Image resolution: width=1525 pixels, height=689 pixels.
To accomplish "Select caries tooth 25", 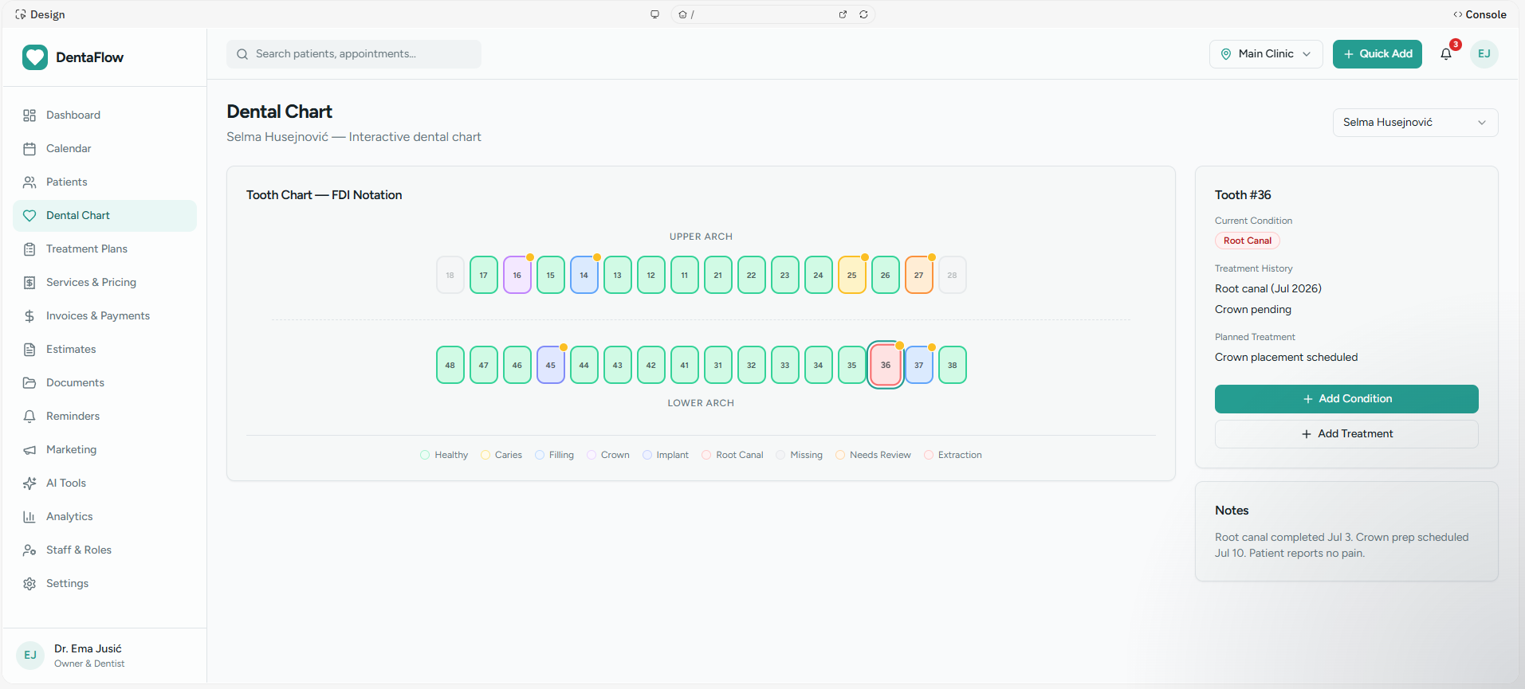I will [x=852, y=275].
